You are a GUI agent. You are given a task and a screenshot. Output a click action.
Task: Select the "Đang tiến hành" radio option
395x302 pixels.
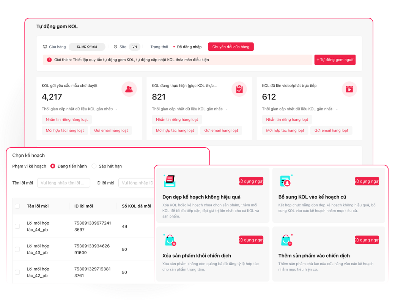click(x=53, y=166)
